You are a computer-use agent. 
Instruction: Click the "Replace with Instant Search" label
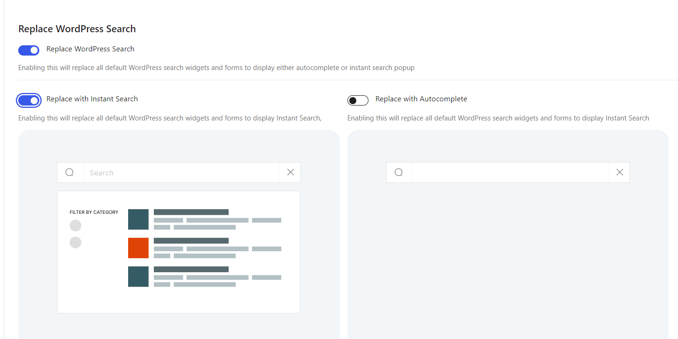click(x=92, y=99)
